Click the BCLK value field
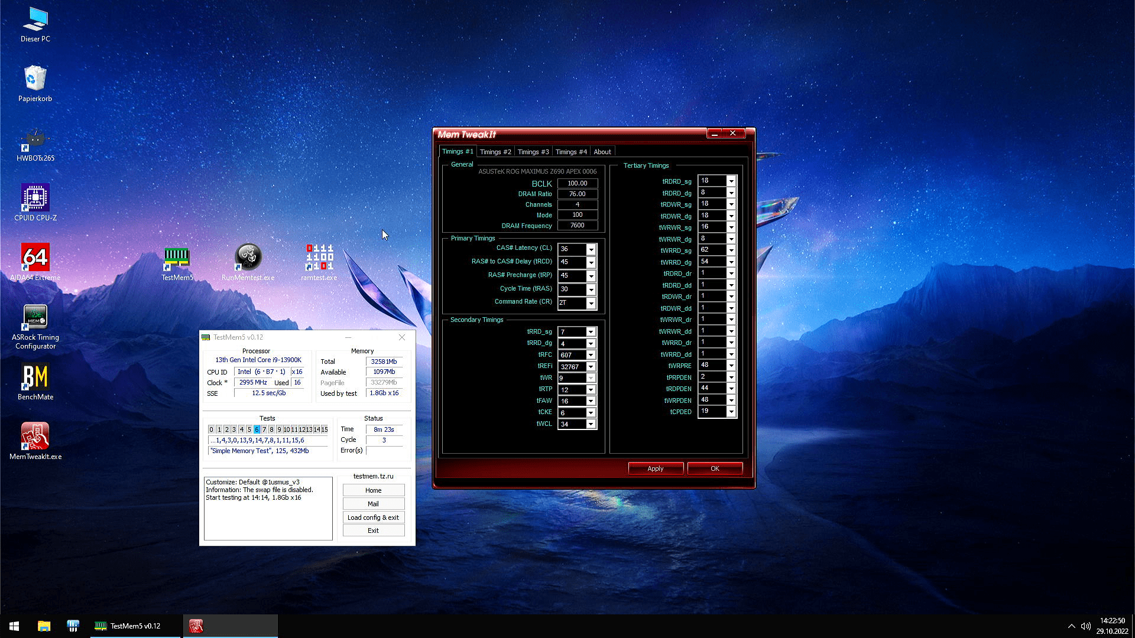Image resolution: width=1135 pixels, height=638 pixels. (577, 184)
